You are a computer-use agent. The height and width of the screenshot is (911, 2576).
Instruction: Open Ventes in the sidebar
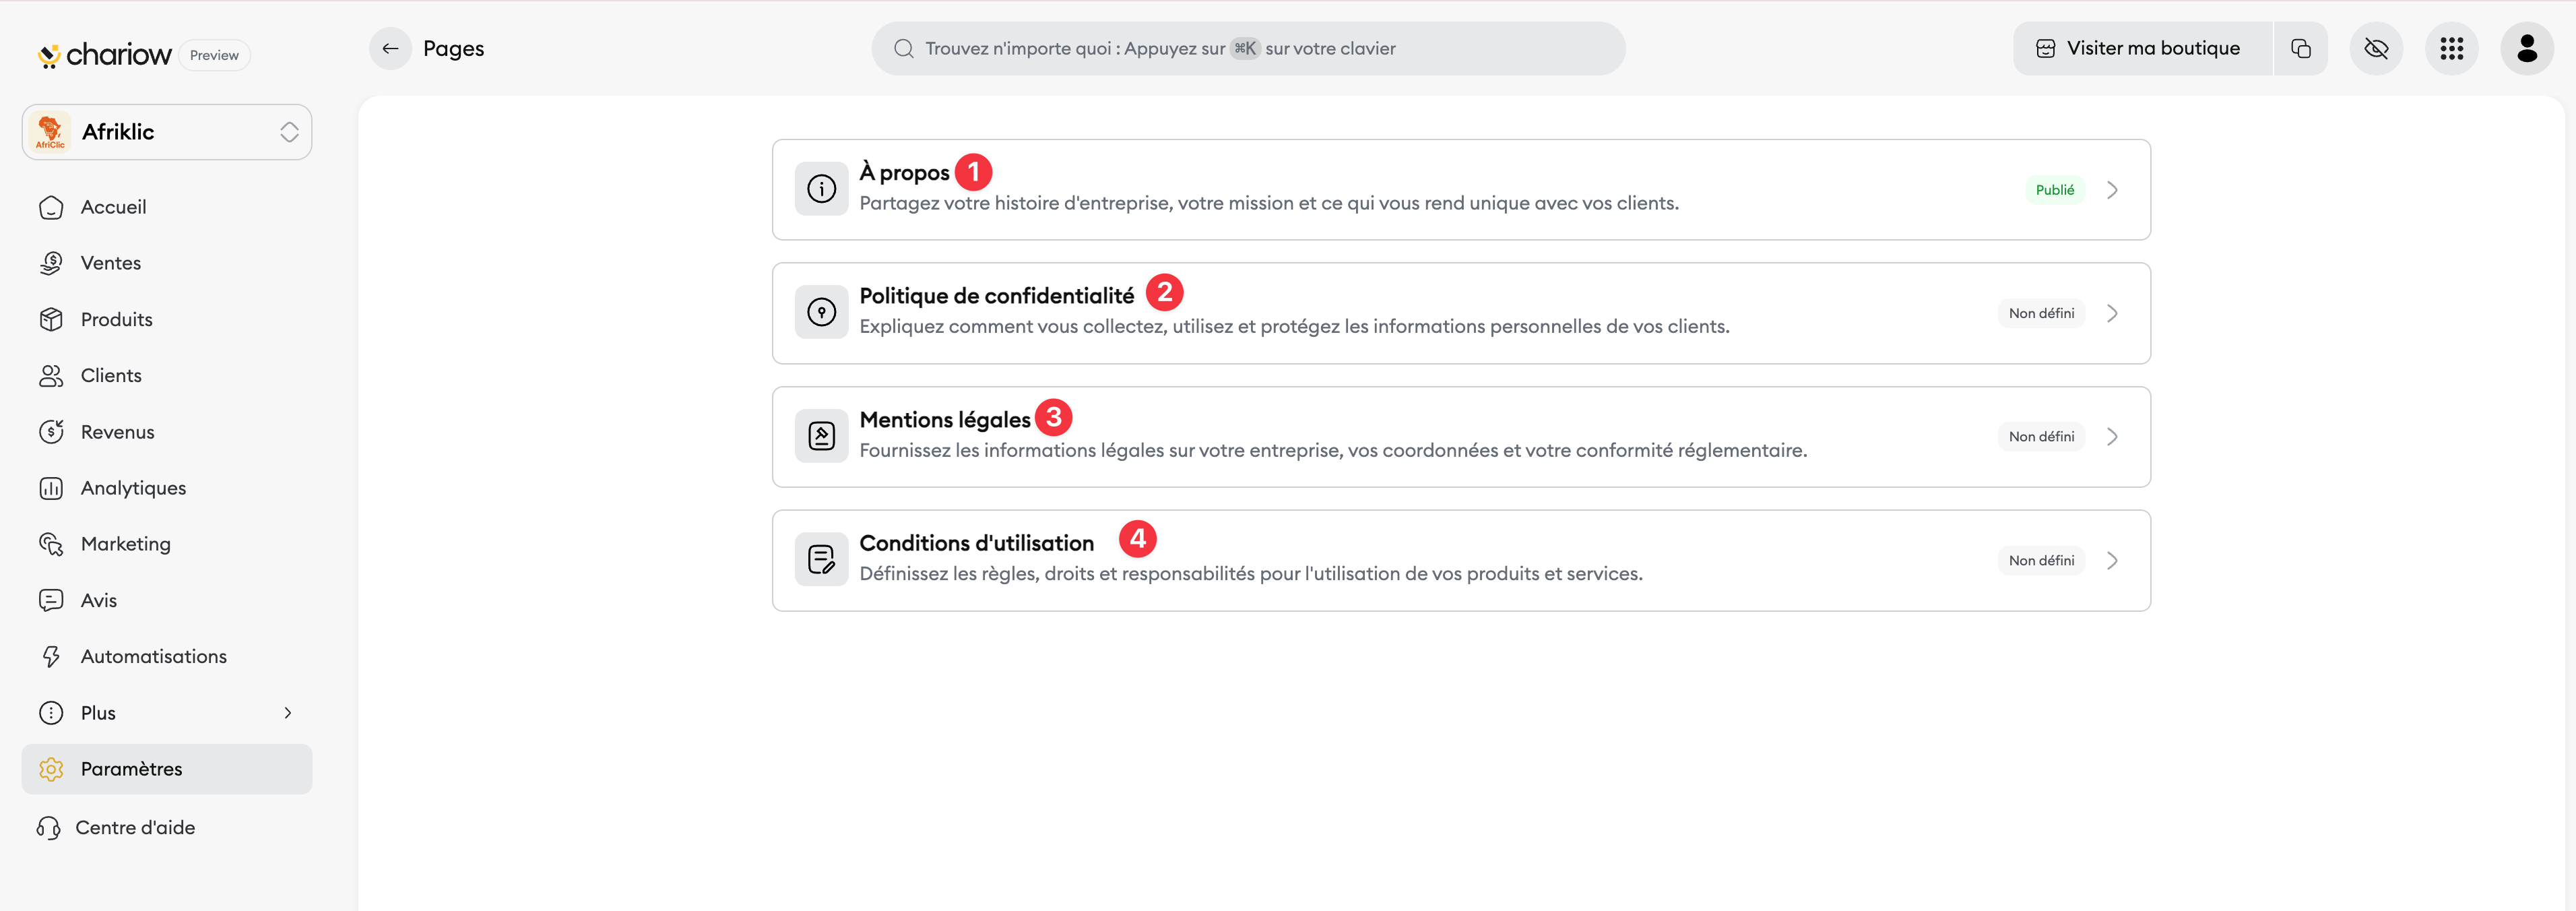tap(167, 263)
